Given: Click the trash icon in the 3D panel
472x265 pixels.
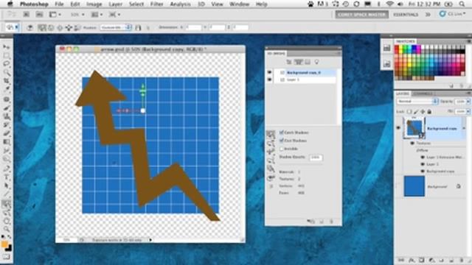Looking at the screenshot, I should point(331,222).
